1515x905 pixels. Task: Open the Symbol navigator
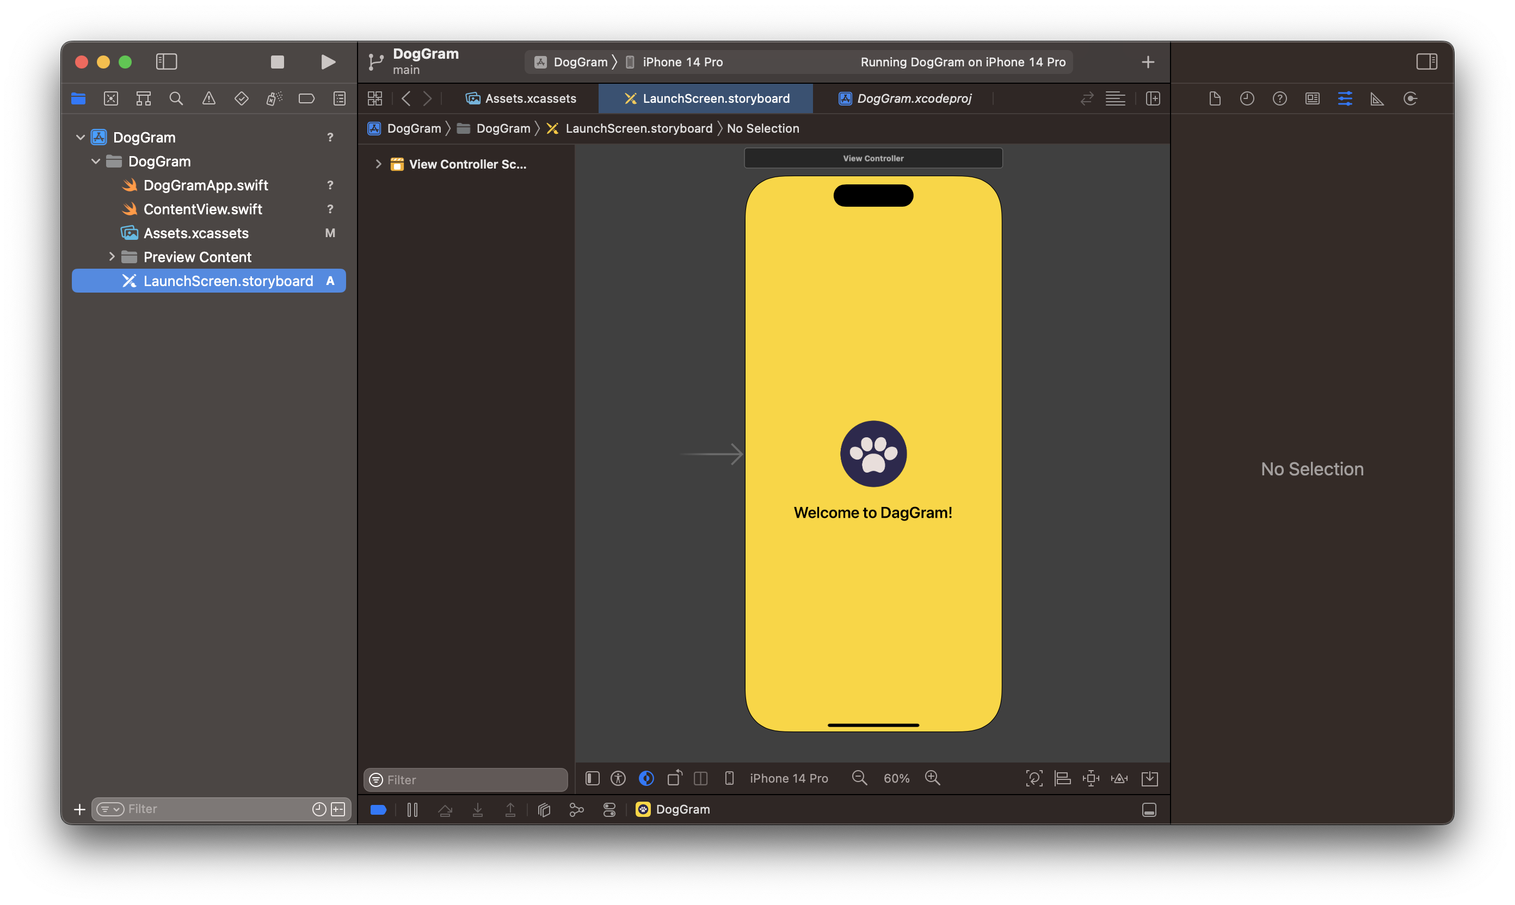pyautogui.click(x=143, y=98)
